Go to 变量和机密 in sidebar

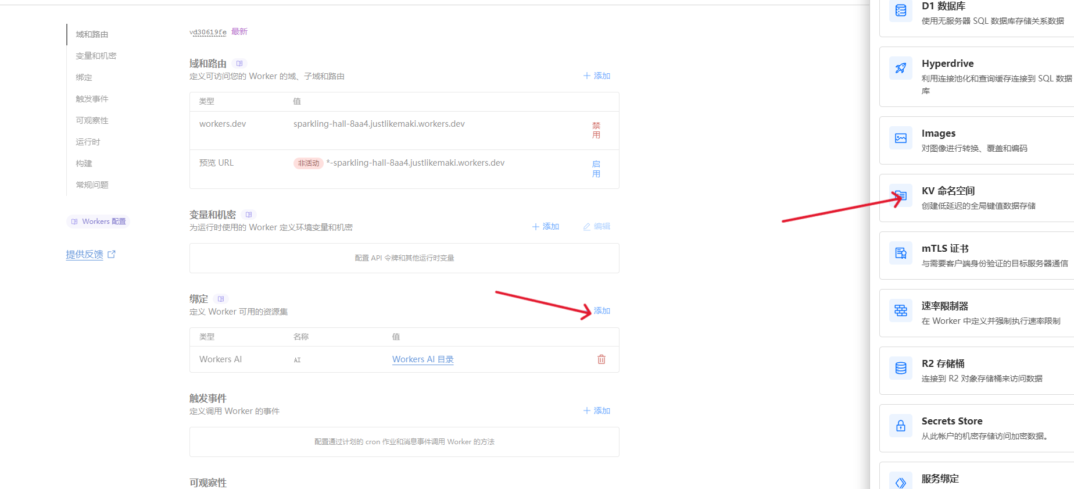(x=96, y=56)
